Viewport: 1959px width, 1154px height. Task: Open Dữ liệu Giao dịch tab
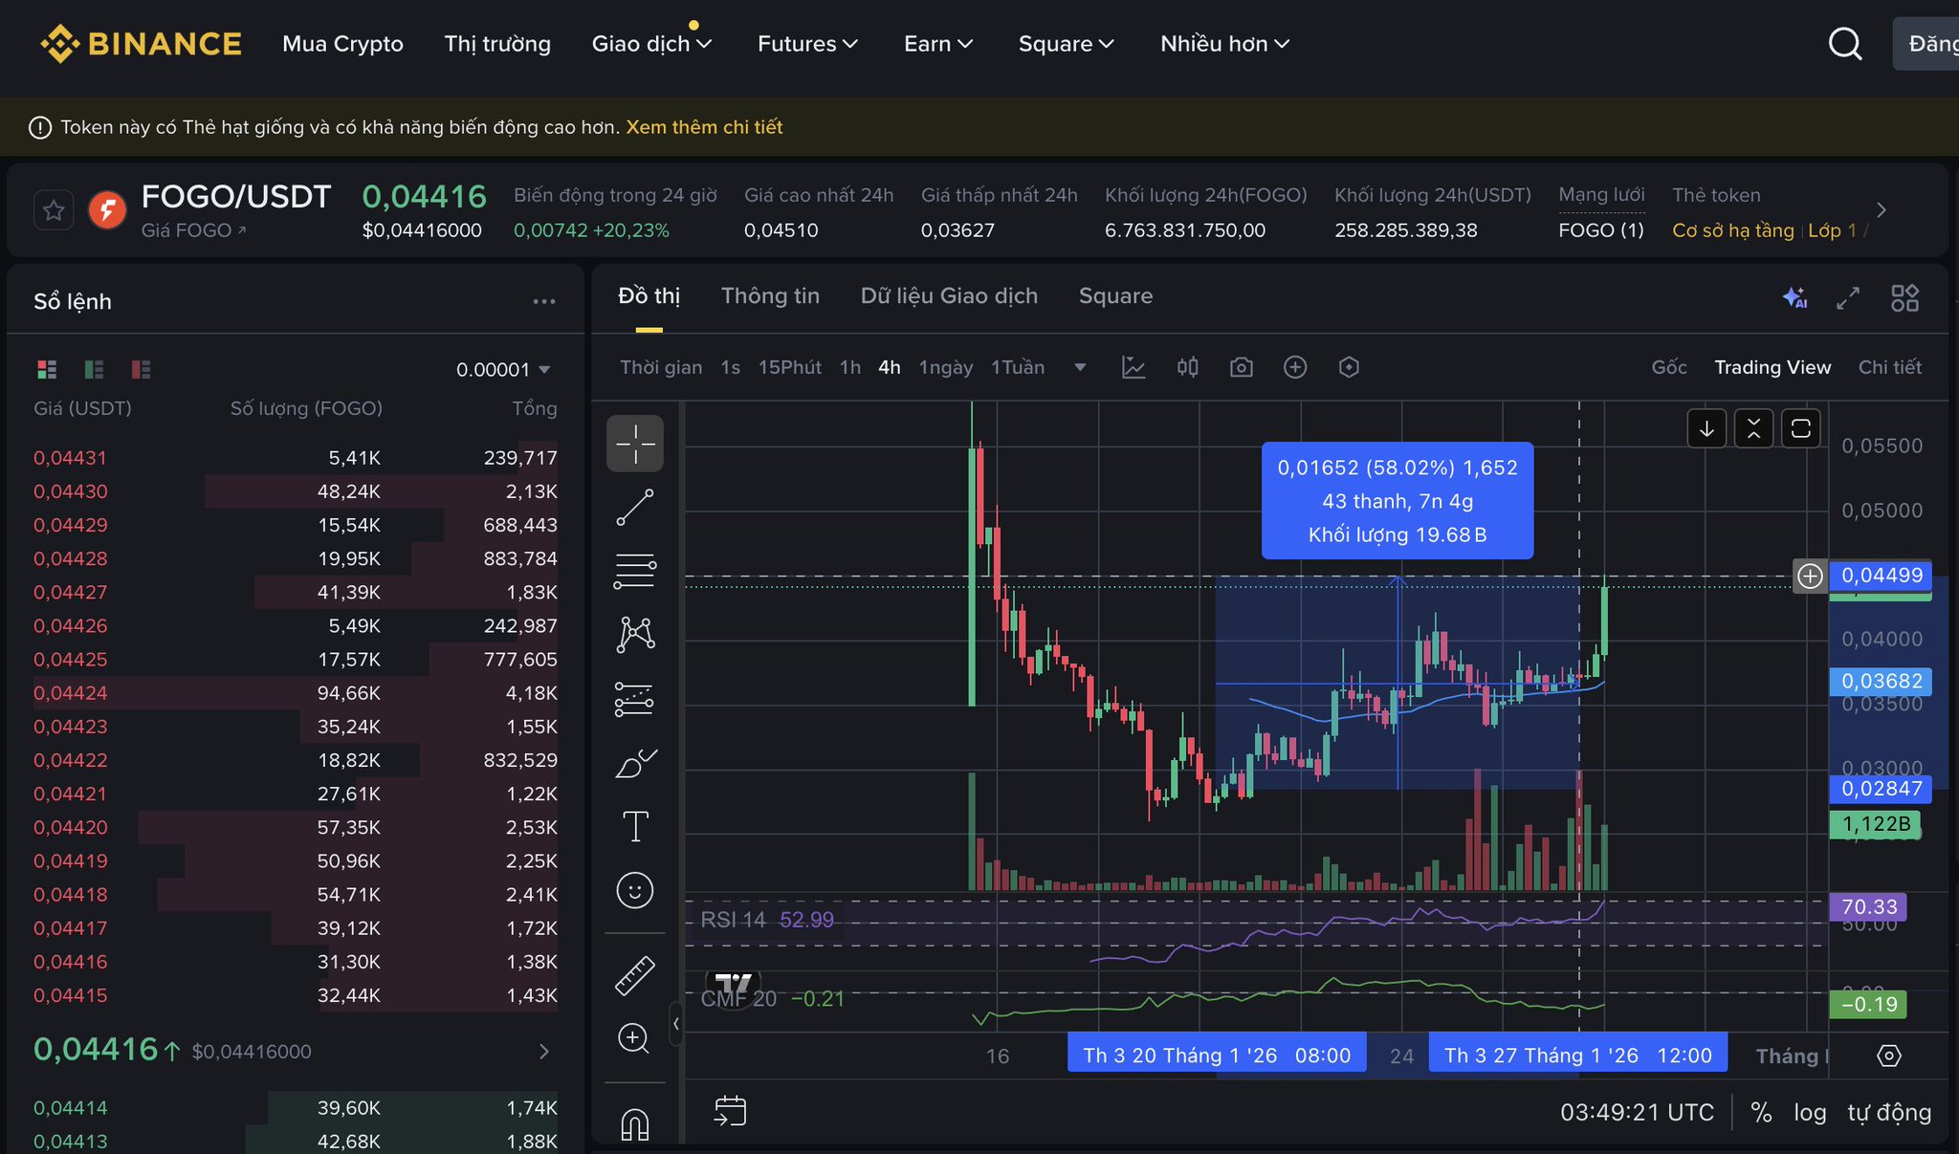pyautogui.click(x=948, y=296)
